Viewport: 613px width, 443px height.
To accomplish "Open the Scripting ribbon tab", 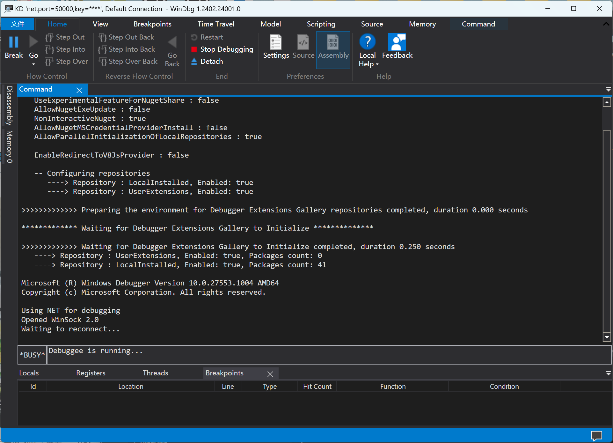I will tap(321, 24).
